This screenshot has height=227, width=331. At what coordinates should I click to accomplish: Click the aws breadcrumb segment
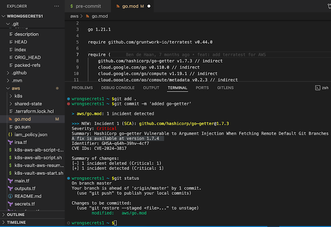point(74,16)
